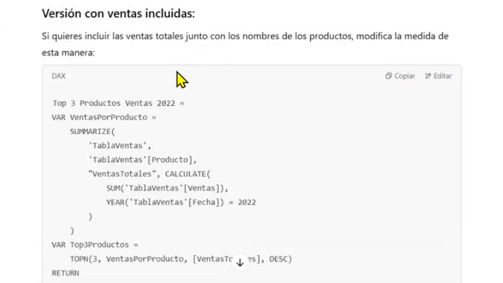Click the '= 2022' year filter value
Viewport: 503px width, 283px height.
(242, 202)
